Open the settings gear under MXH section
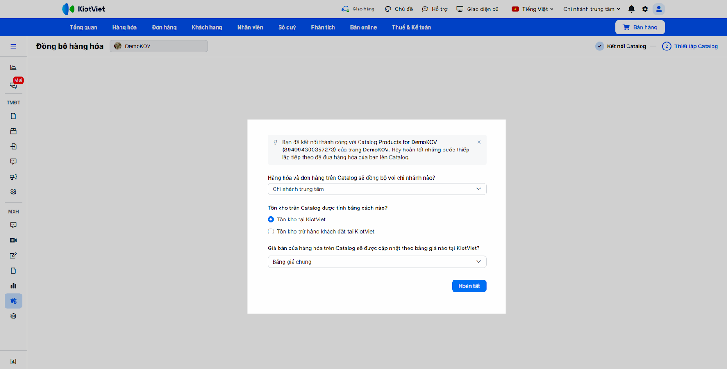The width and height of the screenshot is (727, 369). (x=14, y=316)
